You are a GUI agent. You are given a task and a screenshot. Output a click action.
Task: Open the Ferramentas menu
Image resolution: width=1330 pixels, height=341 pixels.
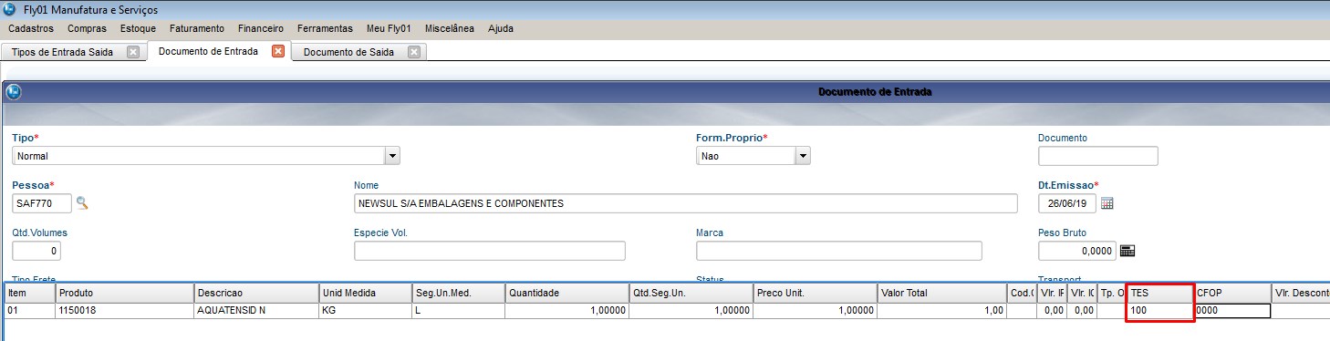tap(325, 28)
